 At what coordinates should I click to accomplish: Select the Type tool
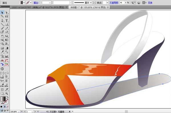point(7,20)
